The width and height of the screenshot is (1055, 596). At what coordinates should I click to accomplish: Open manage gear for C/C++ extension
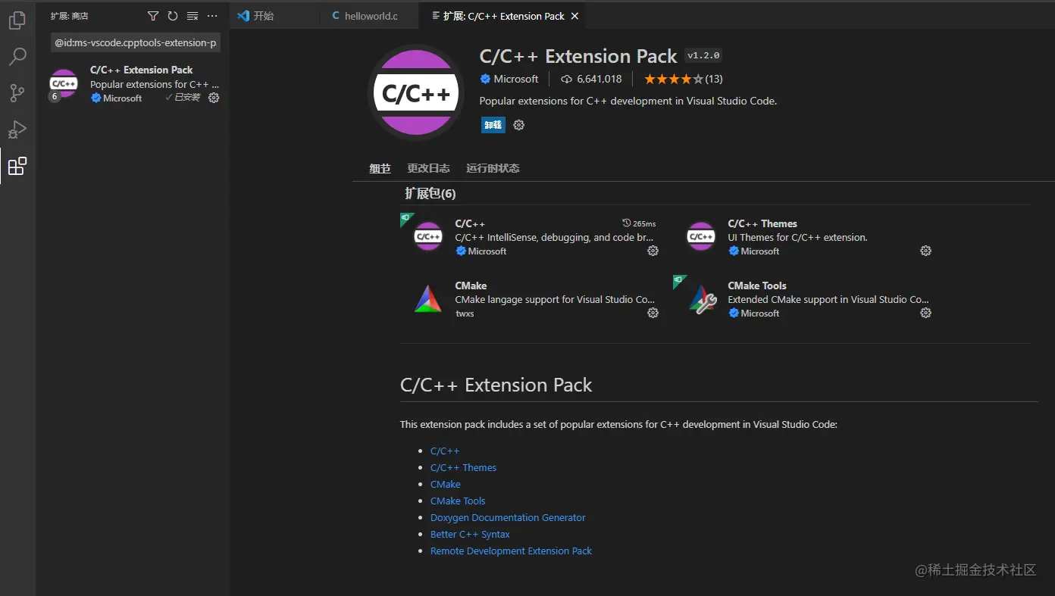pyautogui.click(x=653, y=251)
